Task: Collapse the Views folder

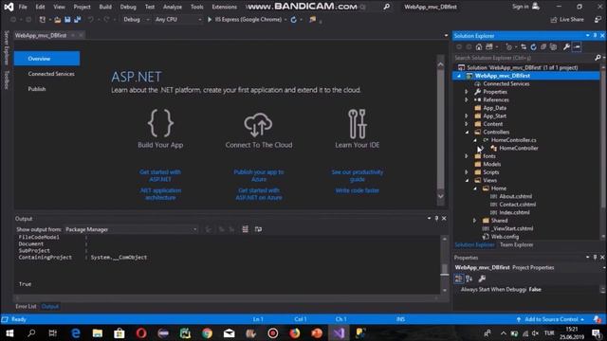Action: 467,181
